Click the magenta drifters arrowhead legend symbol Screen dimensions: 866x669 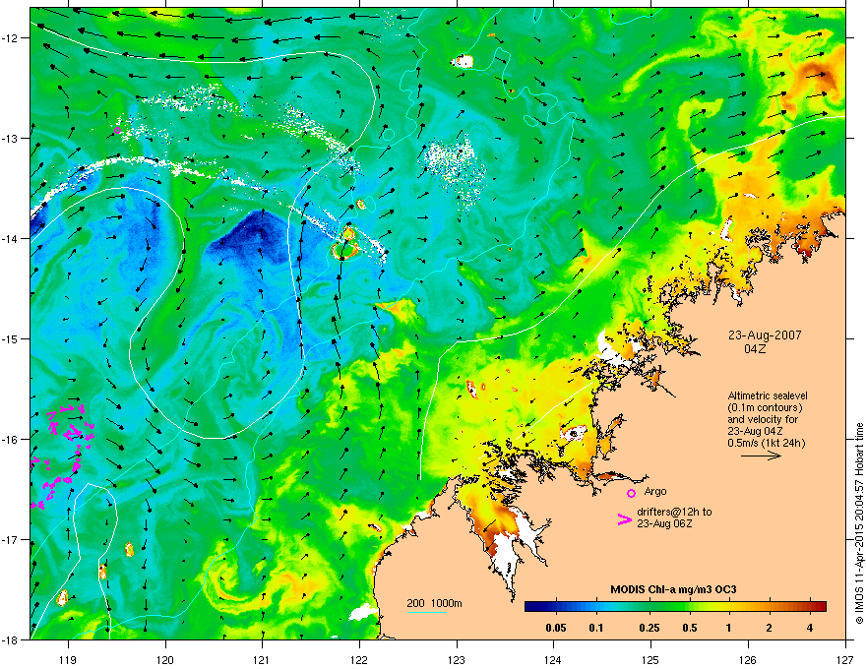pos(624,519)
